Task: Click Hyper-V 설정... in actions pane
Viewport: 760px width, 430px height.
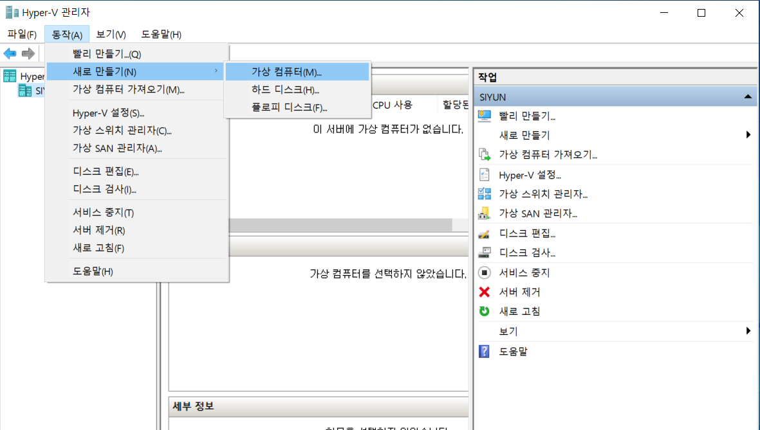Action: [530, 175]
